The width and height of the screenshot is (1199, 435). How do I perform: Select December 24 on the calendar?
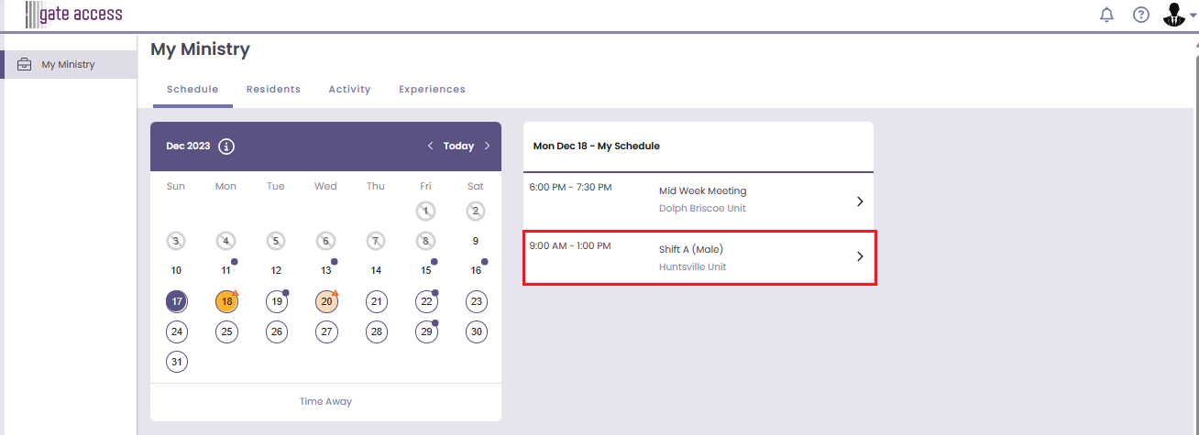(x=177, y=332)
